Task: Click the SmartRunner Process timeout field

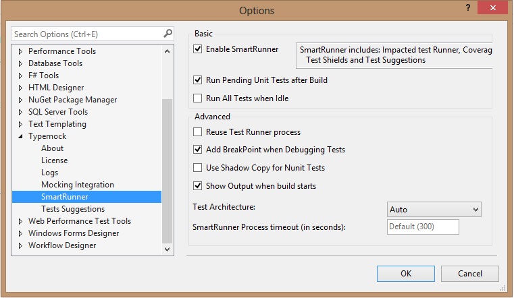Action: [423, 227]
